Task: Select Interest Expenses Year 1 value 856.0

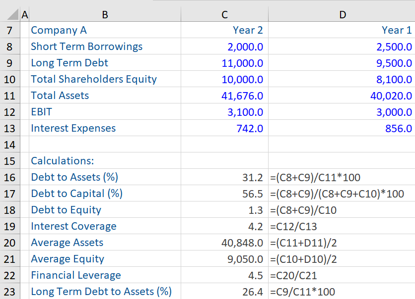Action: pyautogui.click(x=399, y=128)
